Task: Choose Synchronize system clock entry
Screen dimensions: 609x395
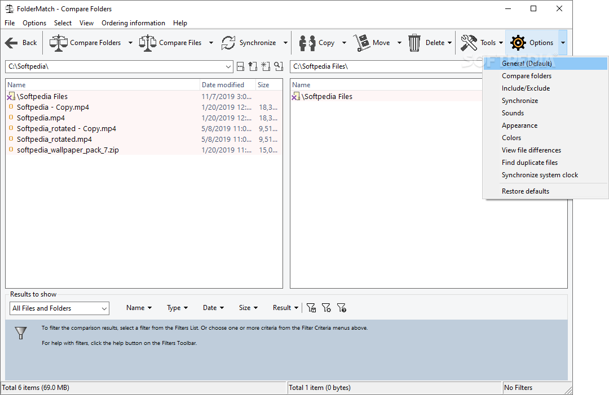Action: click(545, 175)
